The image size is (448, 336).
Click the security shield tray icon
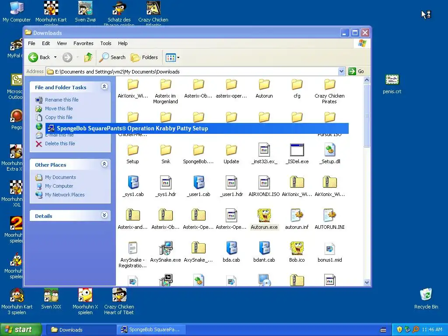pyautogui.click(x=399, y=330)
